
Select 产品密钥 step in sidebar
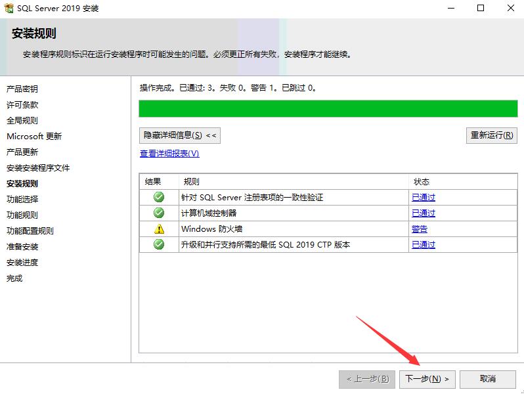coord(22,89)
